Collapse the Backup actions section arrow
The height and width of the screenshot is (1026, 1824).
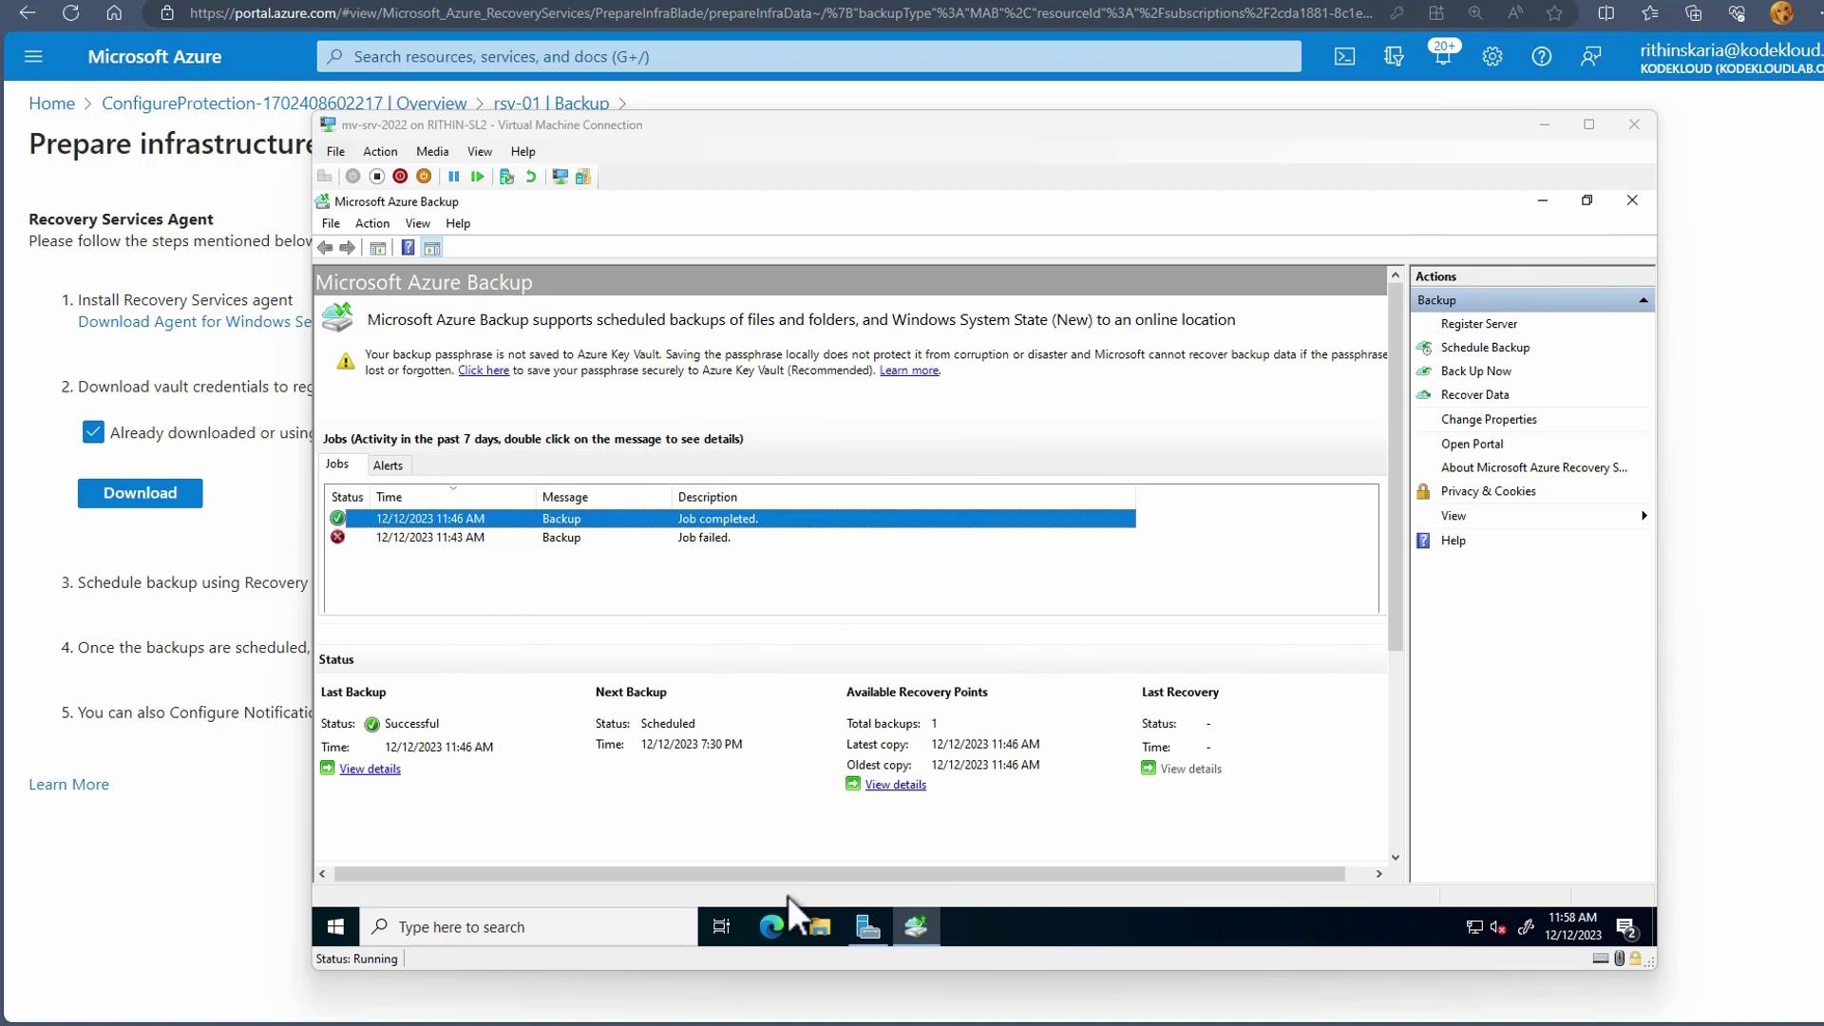click(1643, 300)
